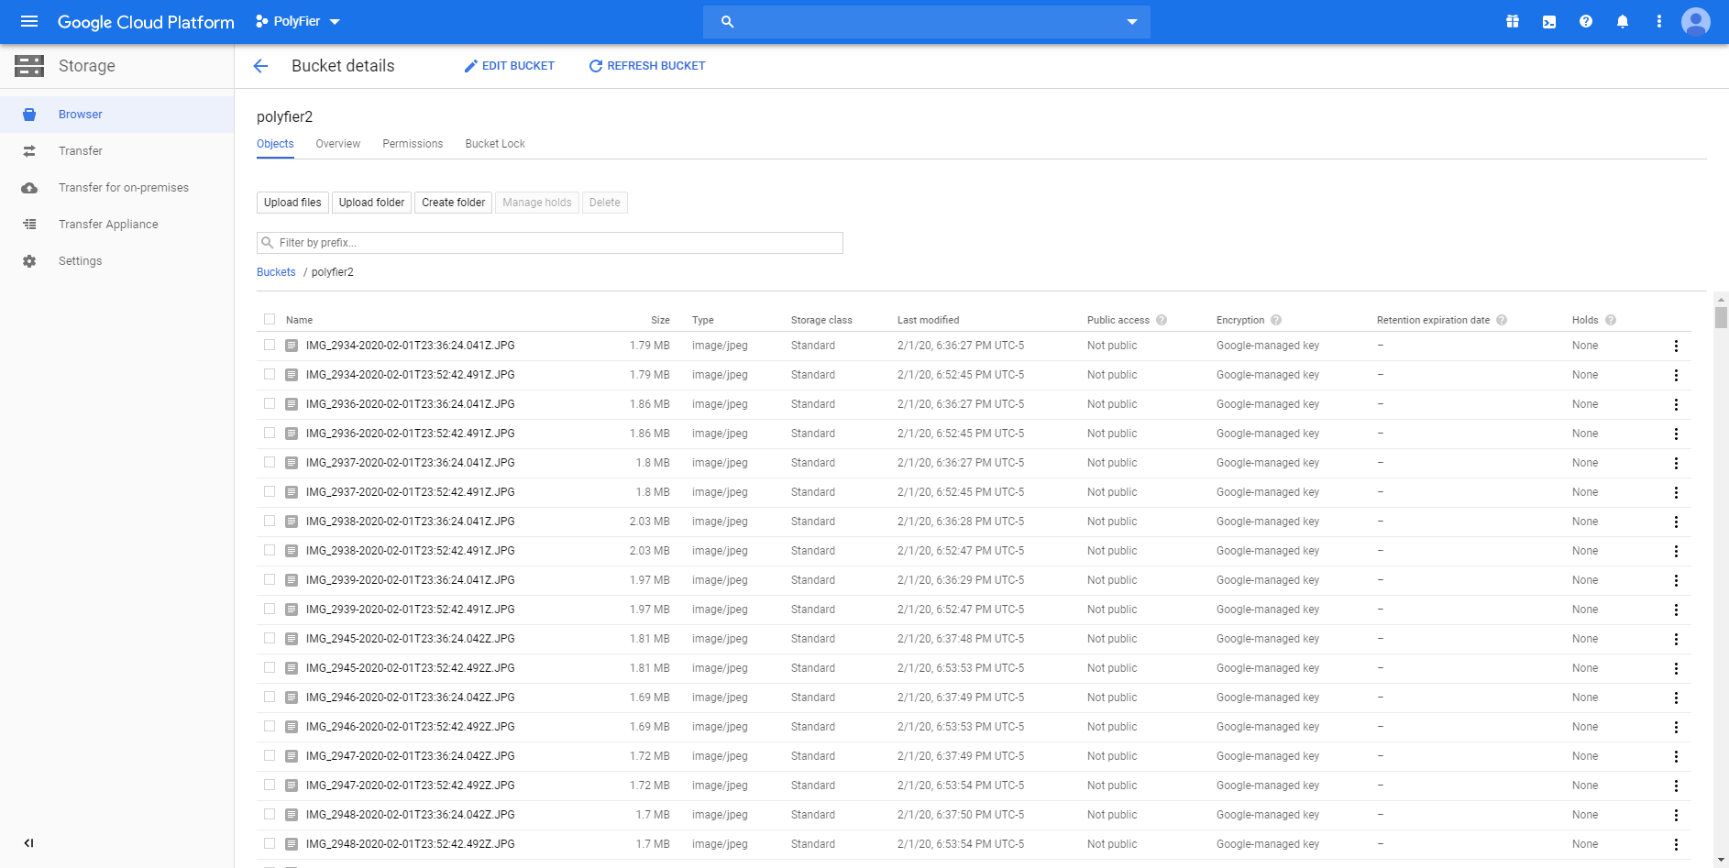Viewport: 1729px width, 868px height.
Task: Expand the search bar dropdown arrow
Action: pos(1132,21)
